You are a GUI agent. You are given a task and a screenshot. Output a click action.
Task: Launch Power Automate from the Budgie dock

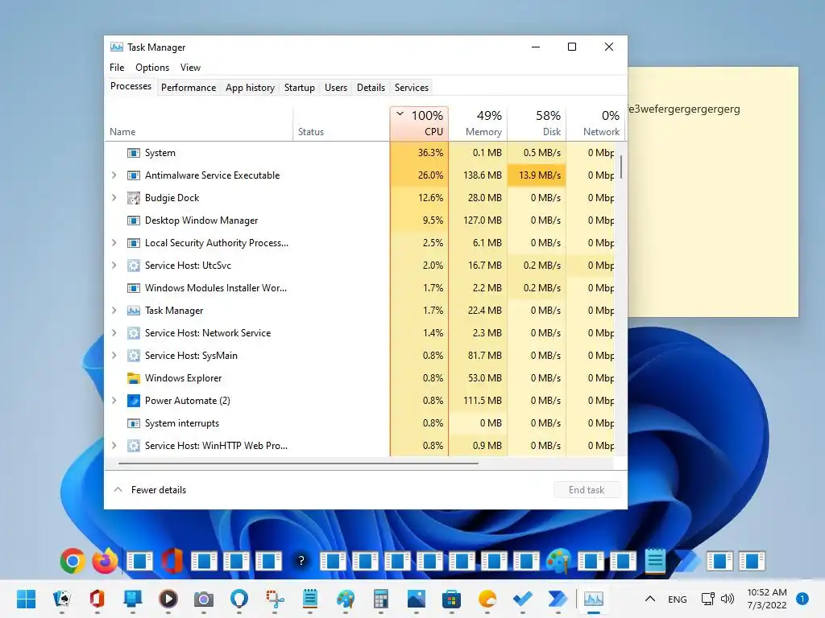pos(687,561)
